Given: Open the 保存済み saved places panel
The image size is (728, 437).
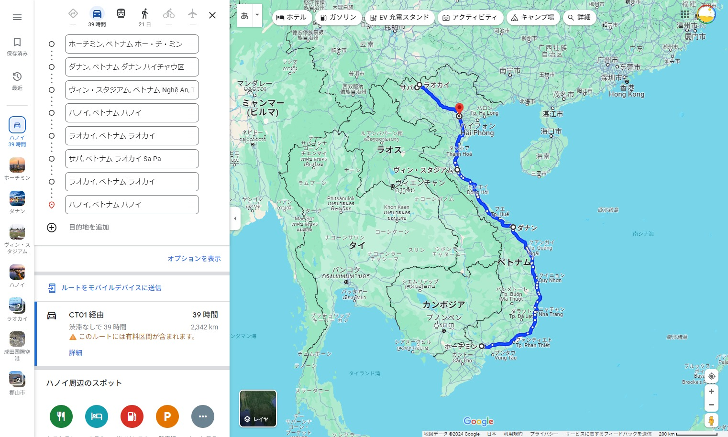Looking at the screenshot, I should (x=17, y=46).
